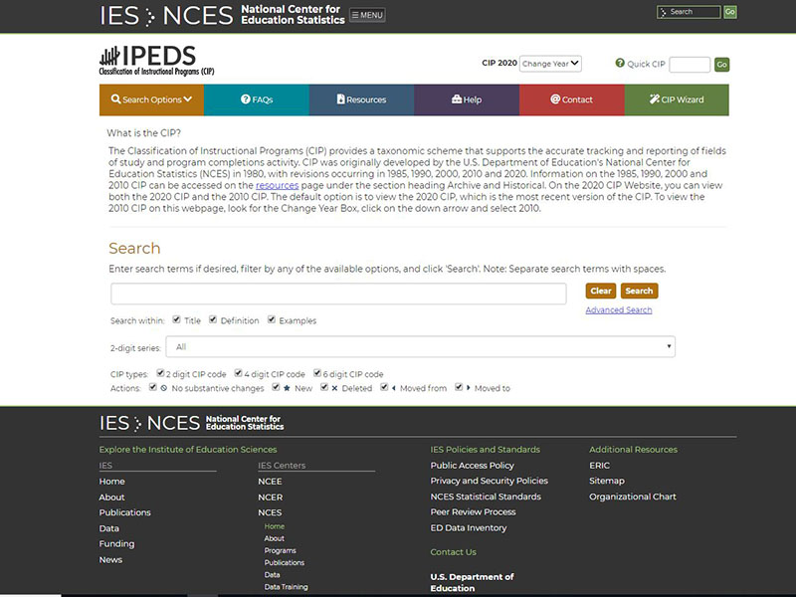
Task: Open the footer NCER link
Action: point(270,497)
